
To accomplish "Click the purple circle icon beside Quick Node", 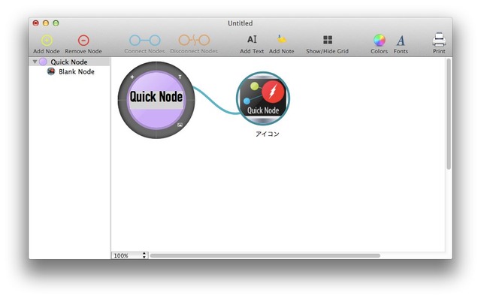I will [43, 62].
